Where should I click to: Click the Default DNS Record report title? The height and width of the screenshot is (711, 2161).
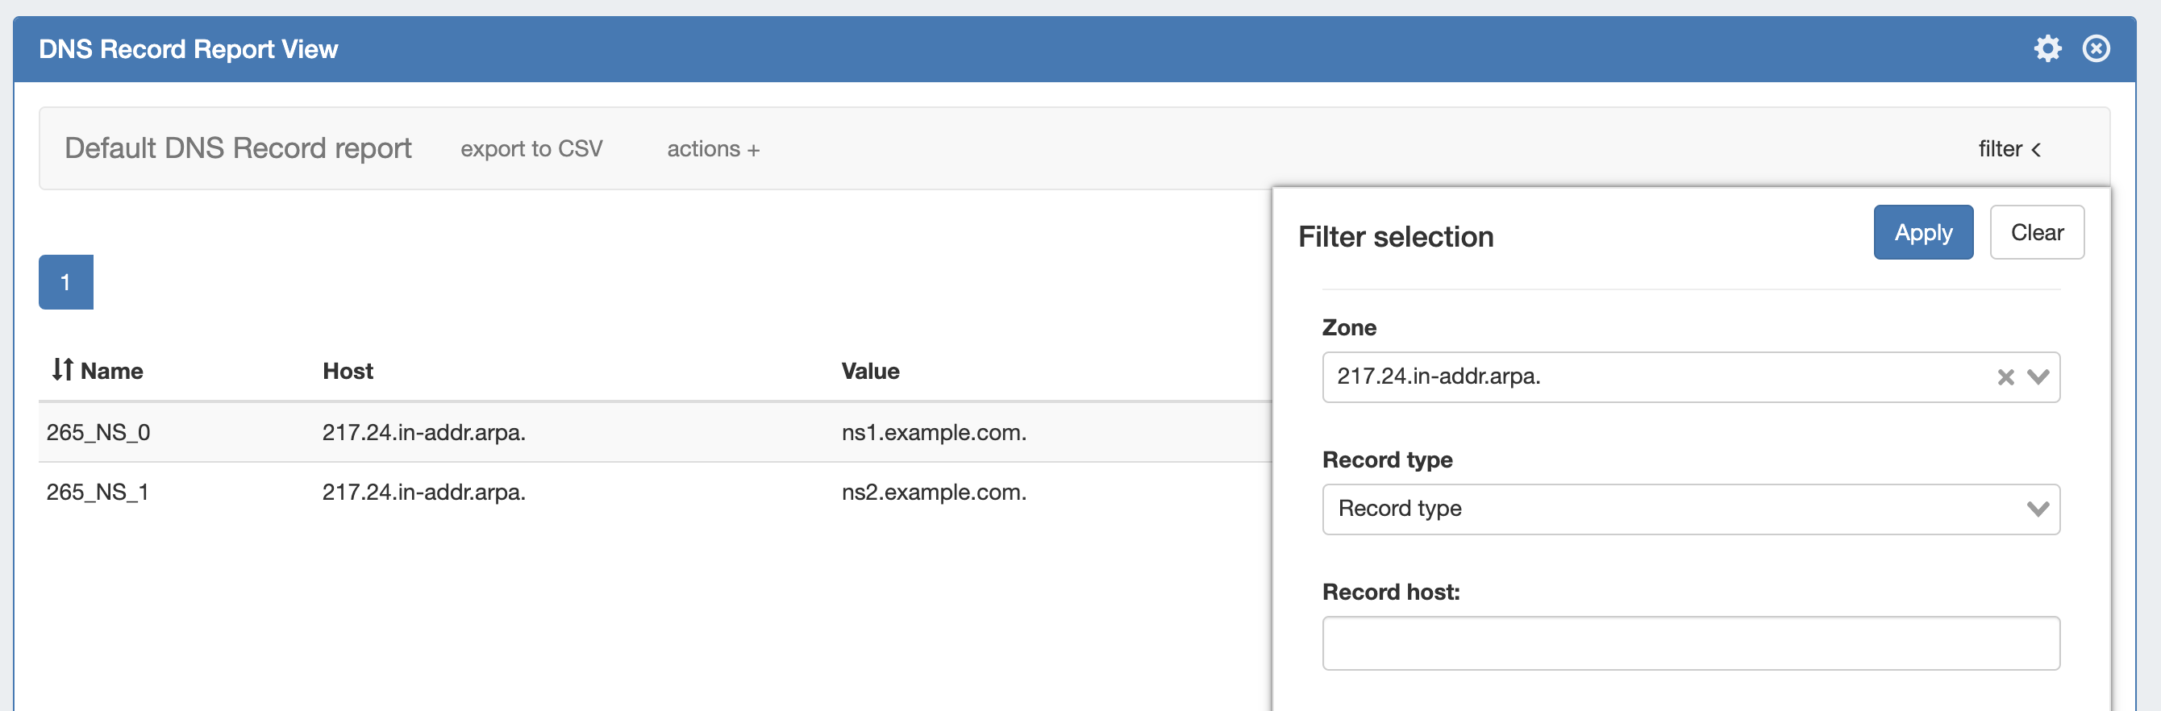coord(237,148)
